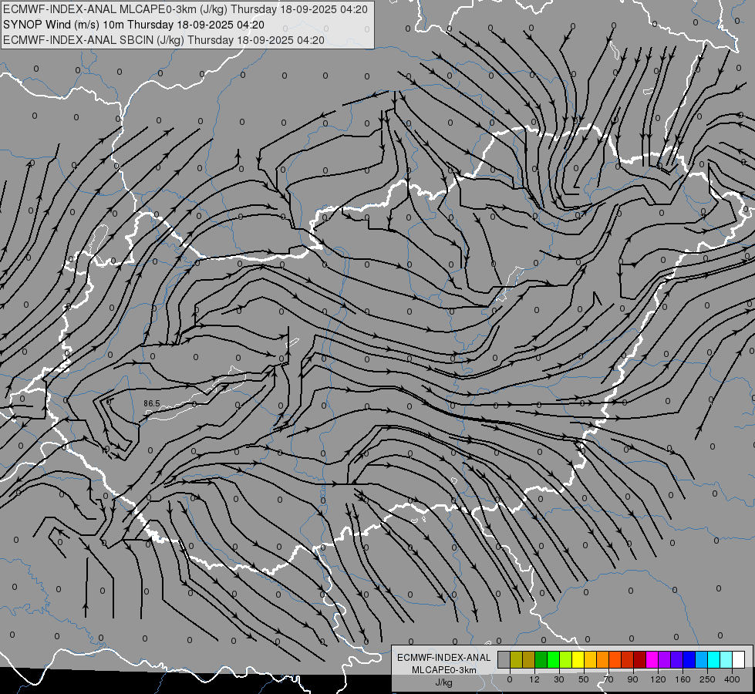Click the white swatch at legend end

click(x=738, y=659)
